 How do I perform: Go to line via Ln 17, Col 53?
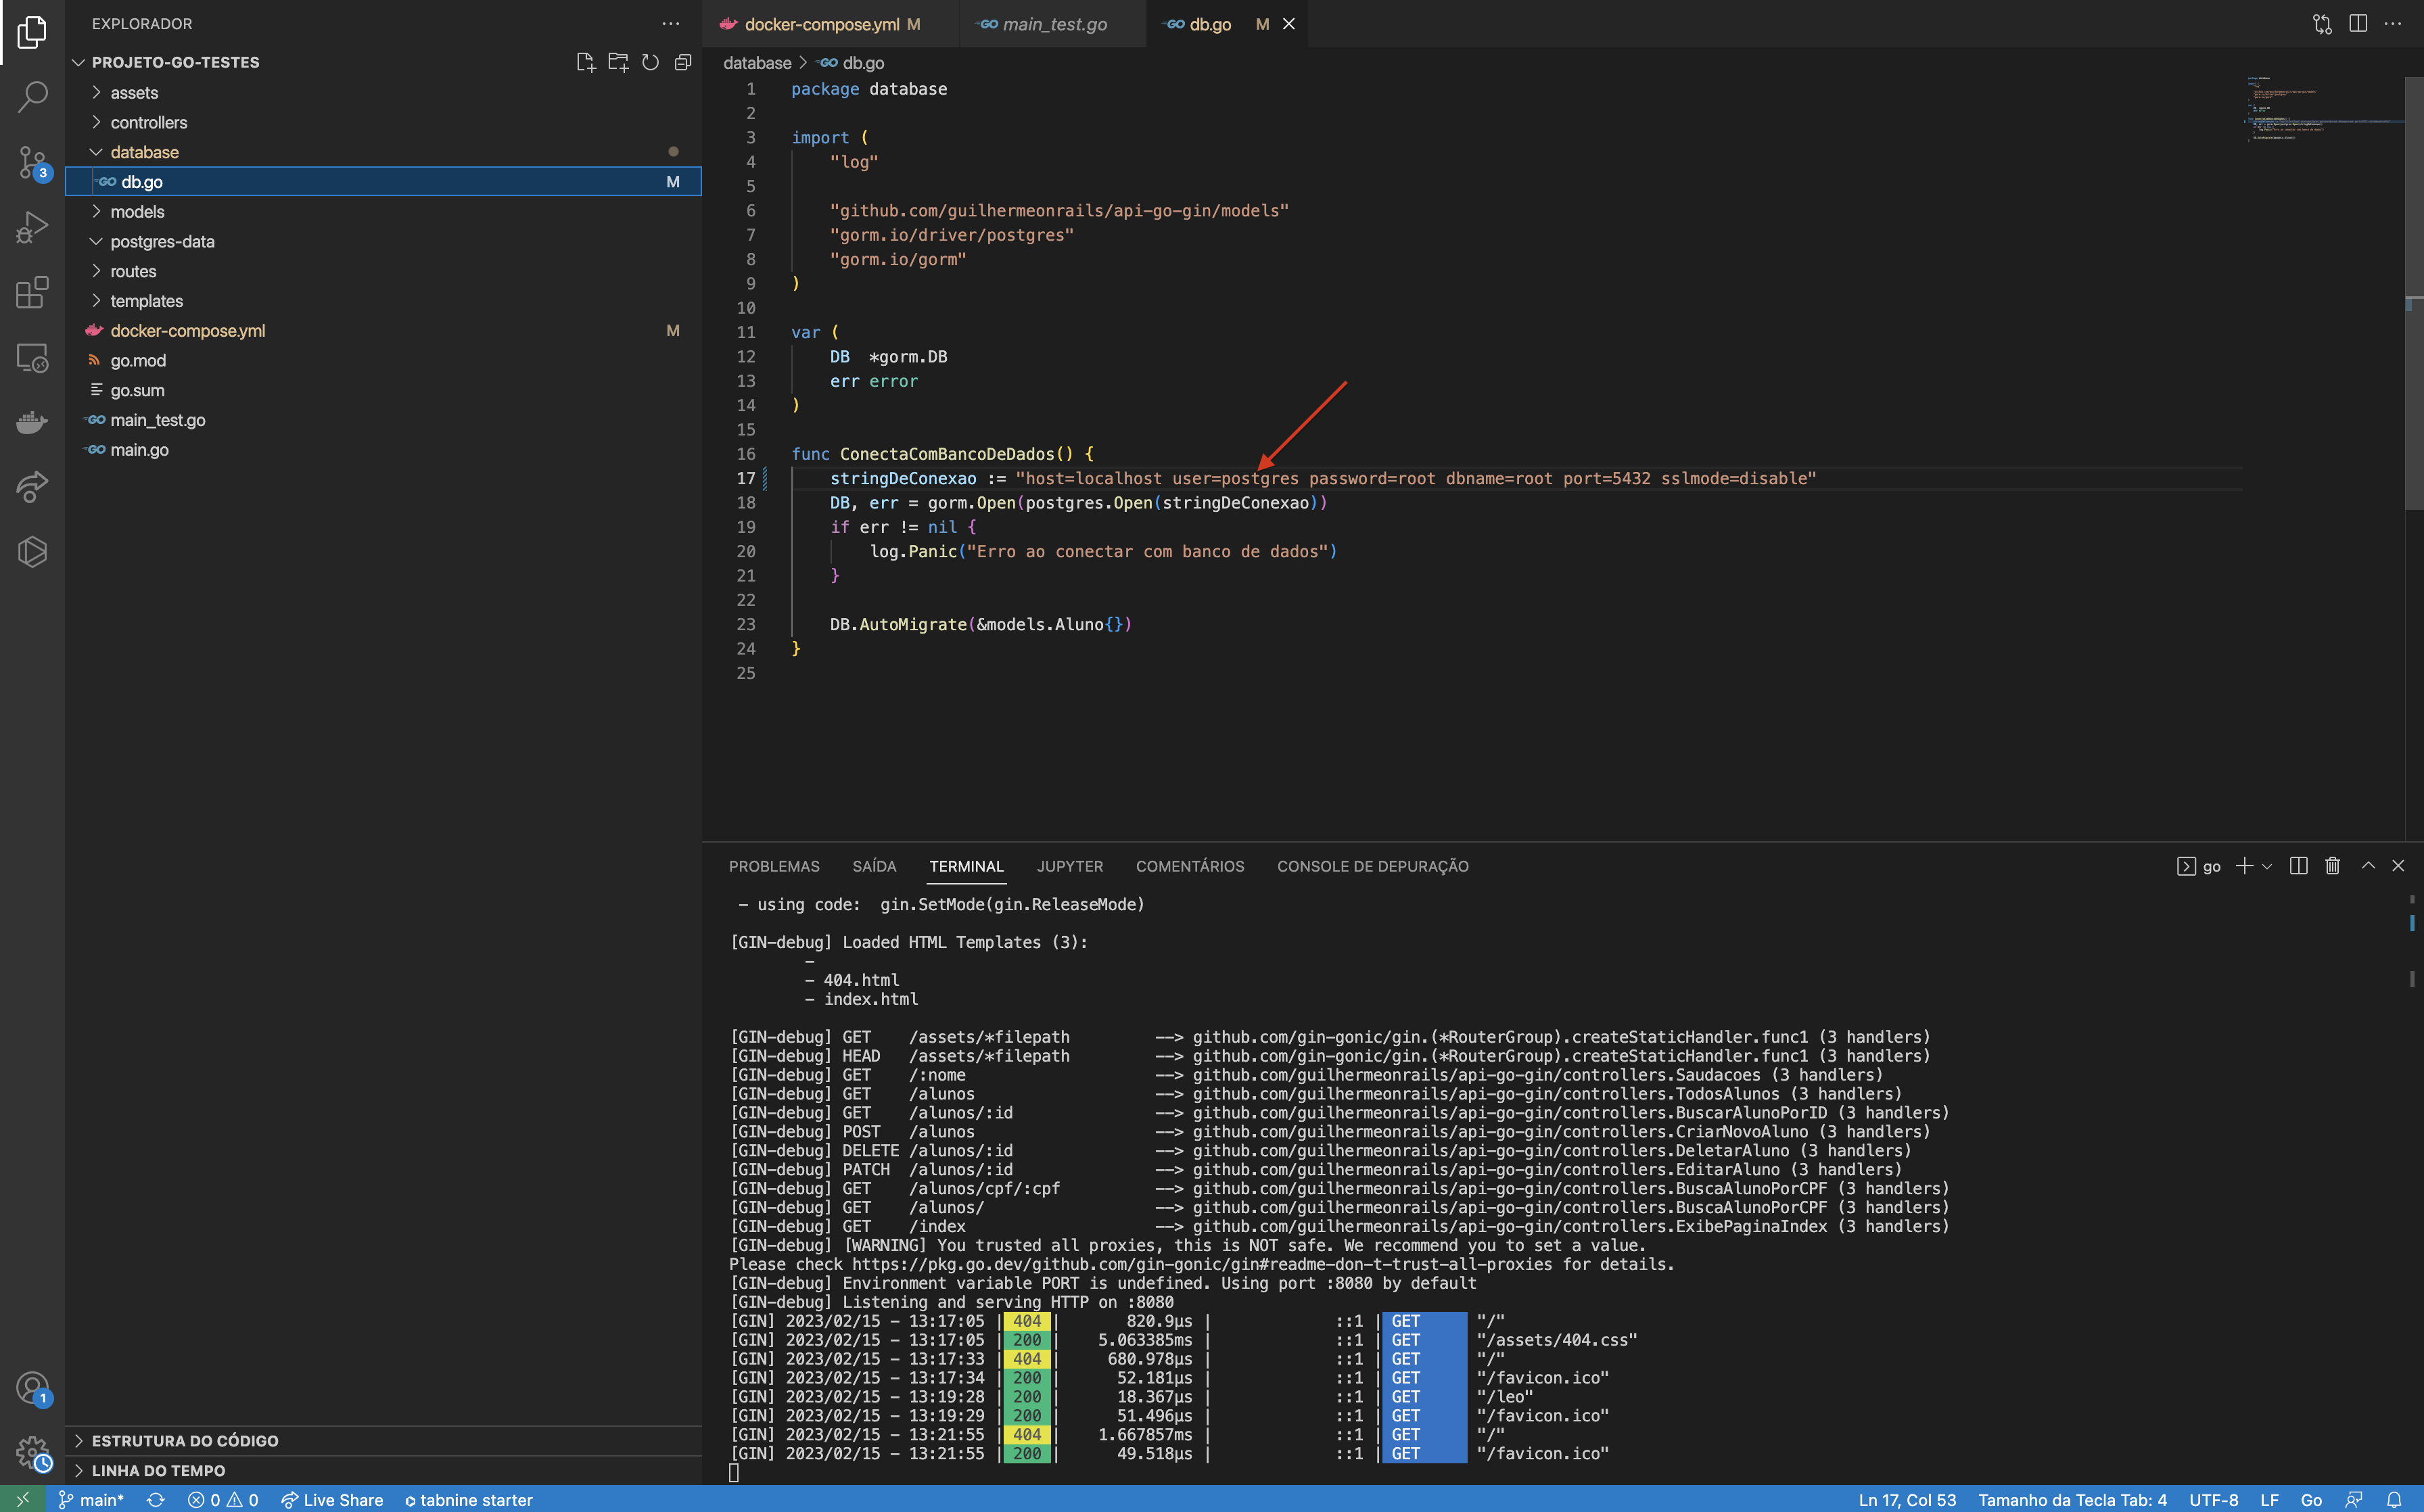coord(1907,1499)
